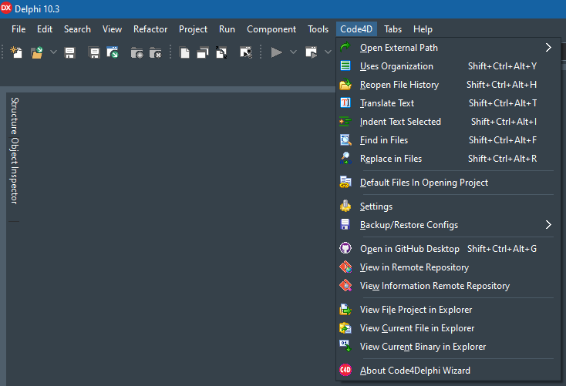Click the View in Remote Repository icon
Screen dimensions: 566x386
[345, 267]
